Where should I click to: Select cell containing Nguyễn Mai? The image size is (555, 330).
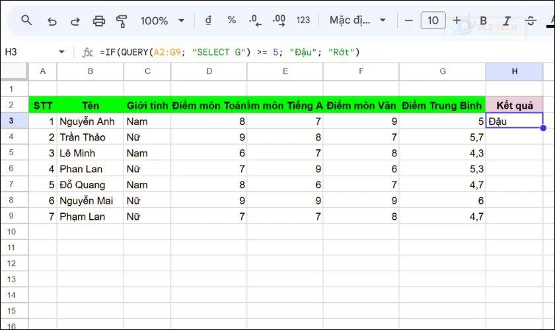point(91,201)
